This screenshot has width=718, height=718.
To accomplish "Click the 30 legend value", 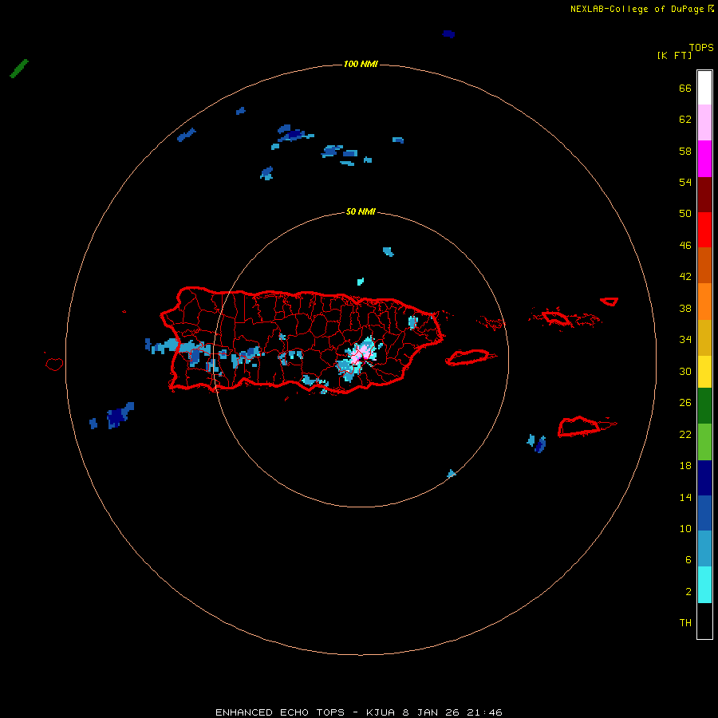I will coord(685,371).
